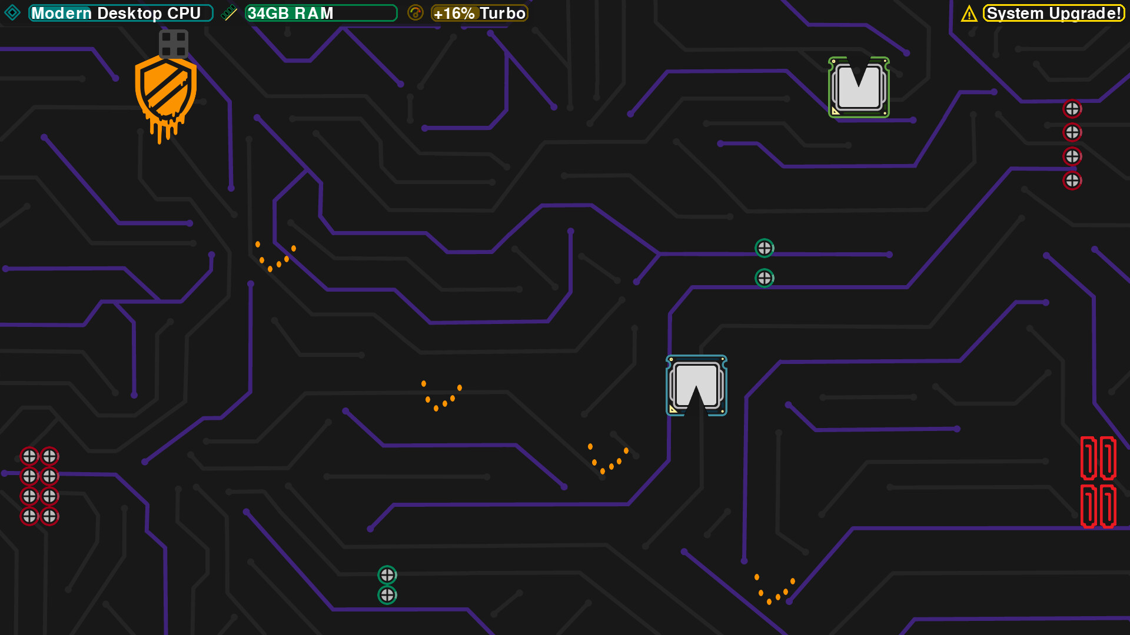
Task: Click the lower green screw near the center-right trace
Action: (x=765, y=278)
